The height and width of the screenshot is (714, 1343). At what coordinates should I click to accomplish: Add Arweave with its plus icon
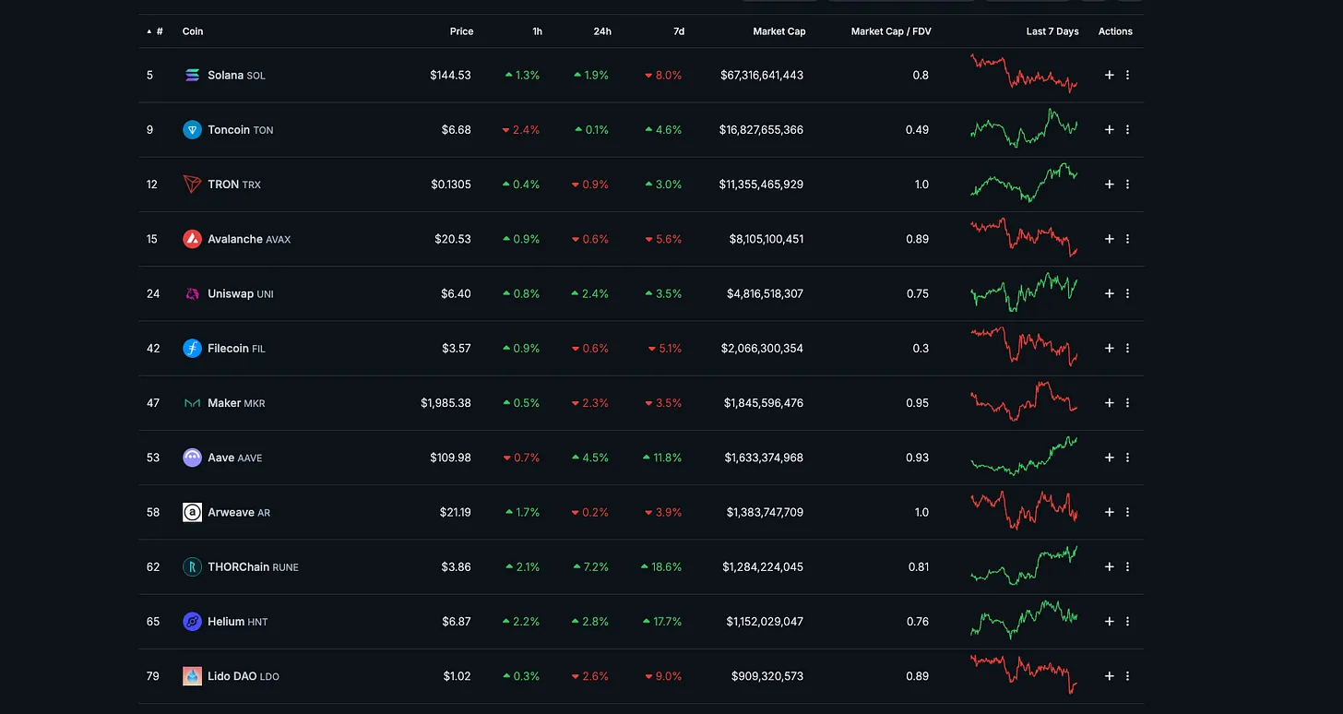click(x=1110, y=512)
